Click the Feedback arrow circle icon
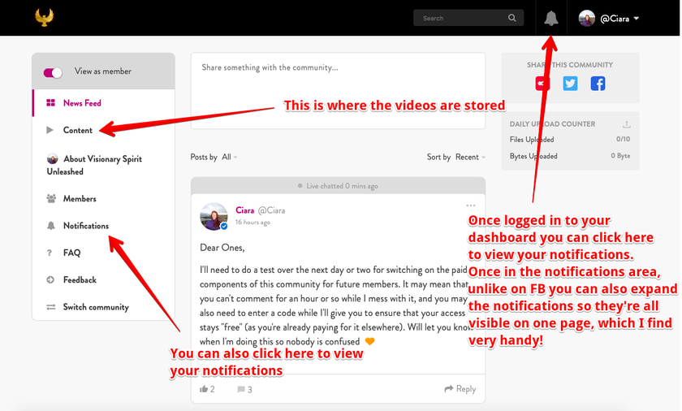 pyautogui.click(x=50, y=279)
